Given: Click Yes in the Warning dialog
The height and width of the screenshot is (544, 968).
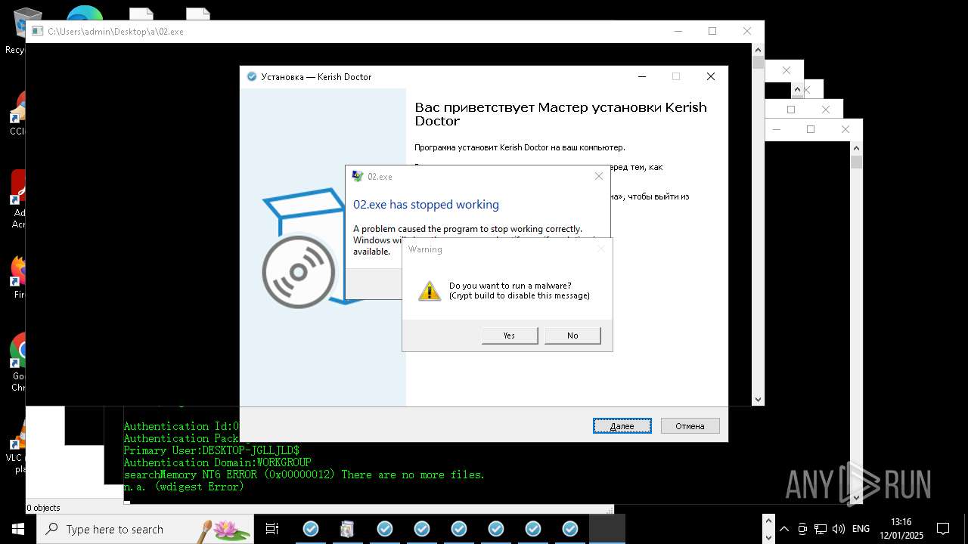Looking at the screenshot, I should [510, 335].
